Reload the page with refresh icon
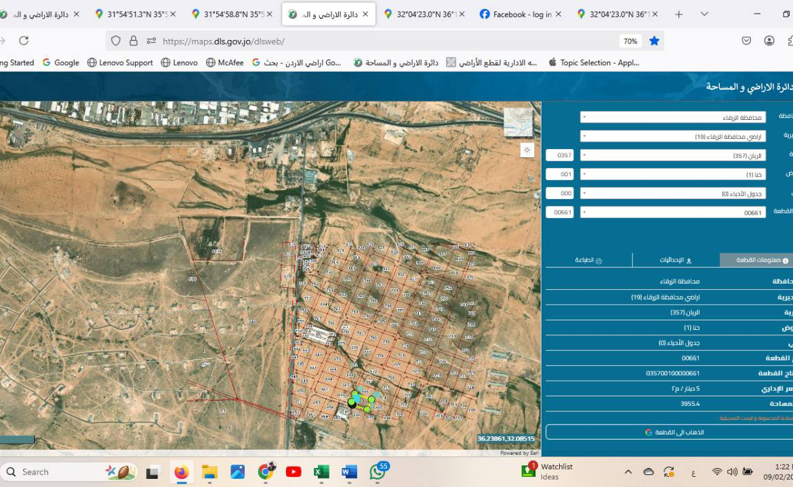This screenshot has width=793, height=487. (24, 41)
